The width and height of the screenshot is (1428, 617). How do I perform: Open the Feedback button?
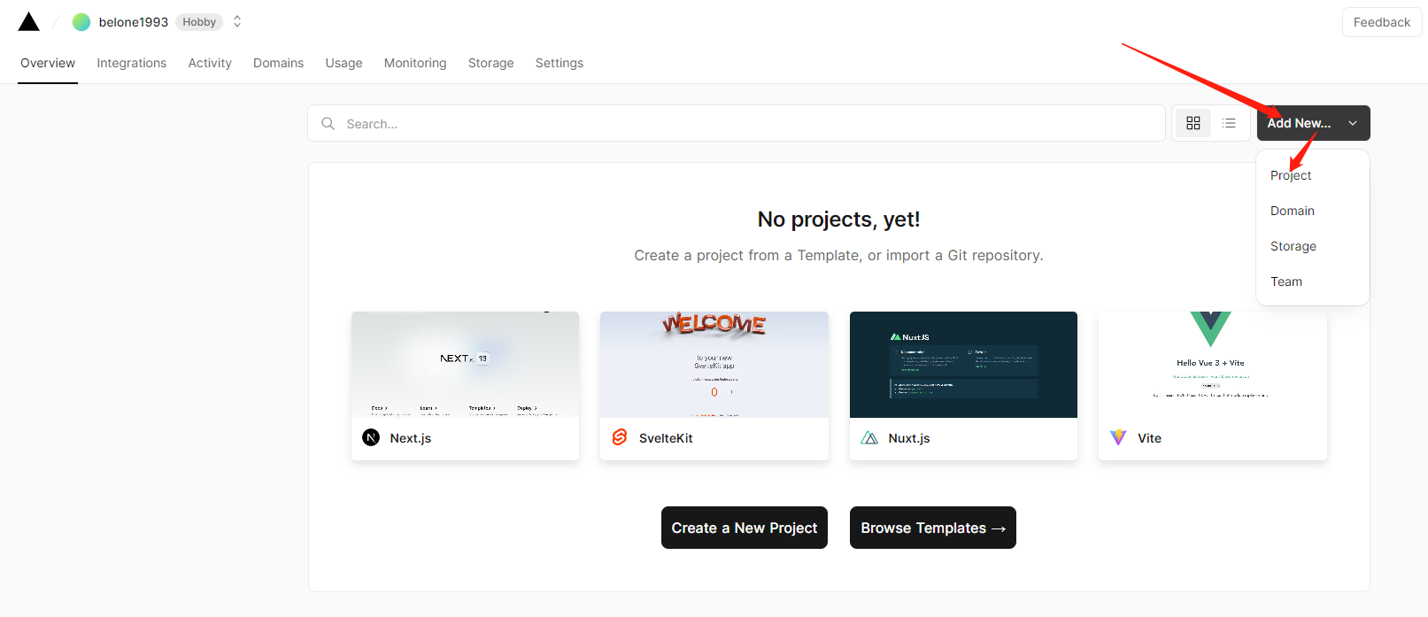click(x=1382, y=22)
